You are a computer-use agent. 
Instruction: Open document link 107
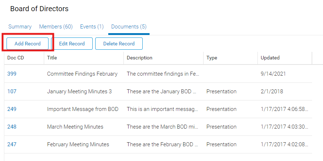tap(12, 91)
